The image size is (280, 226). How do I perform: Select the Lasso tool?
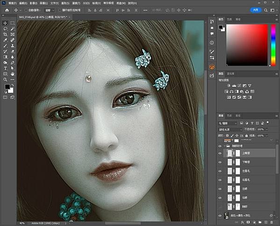pos(5,29)
